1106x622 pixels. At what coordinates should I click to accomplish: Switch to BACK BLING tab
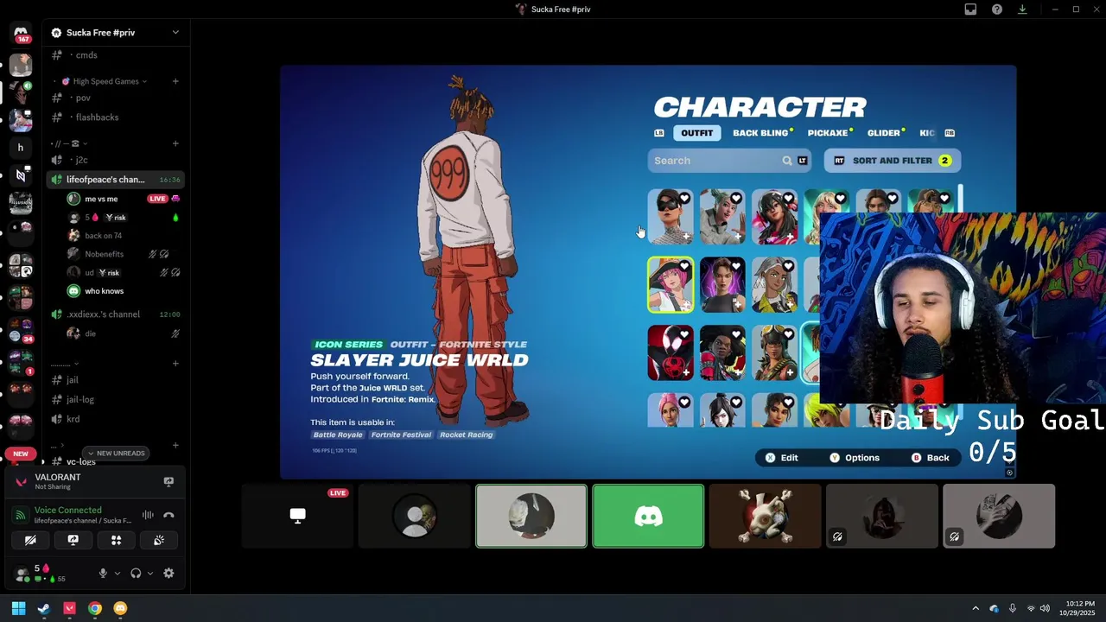point(760,133)
